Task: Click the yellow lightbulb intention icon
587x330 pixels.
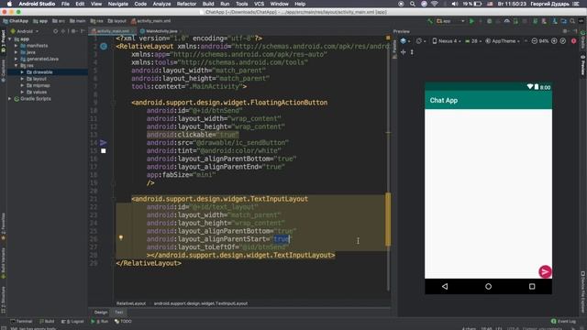Action: coord(121,237)
